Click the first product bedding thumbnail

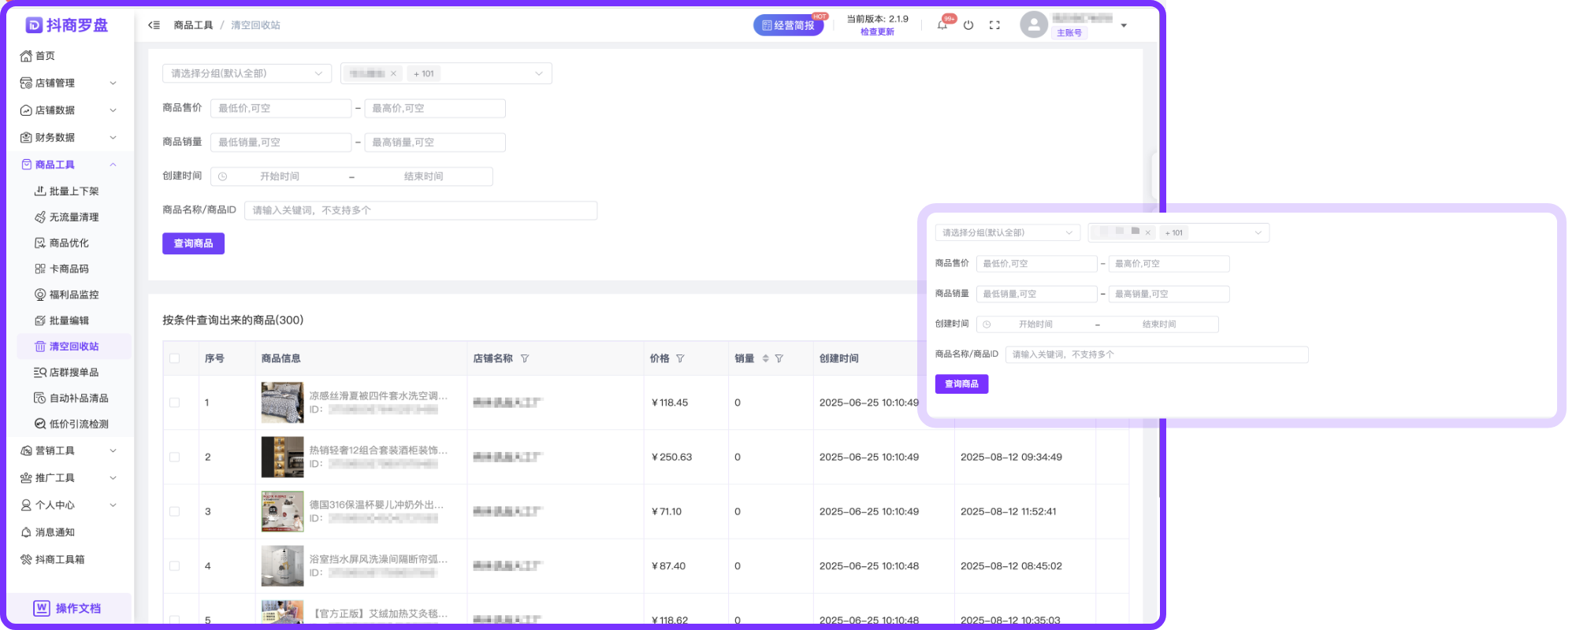coord(282,402)
